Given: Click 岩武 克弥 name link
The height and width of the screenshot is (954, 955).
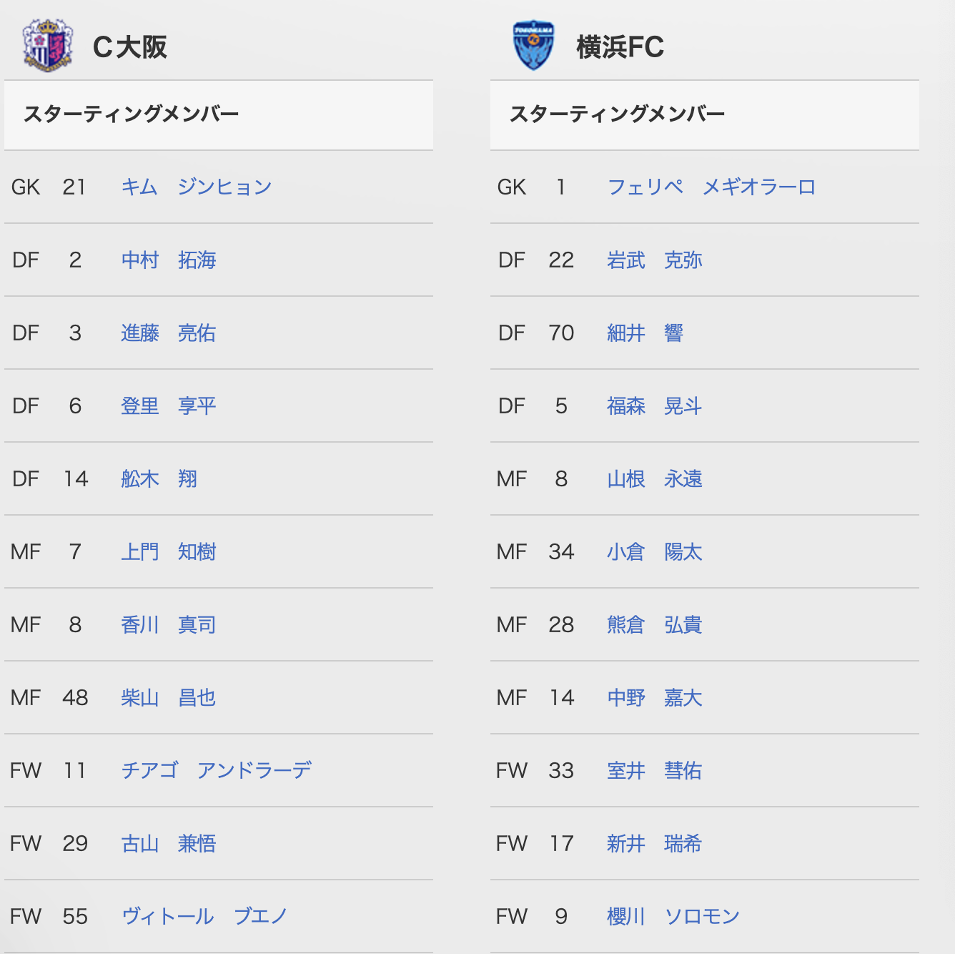Looking at the screenshot, I should coord(655,260).
